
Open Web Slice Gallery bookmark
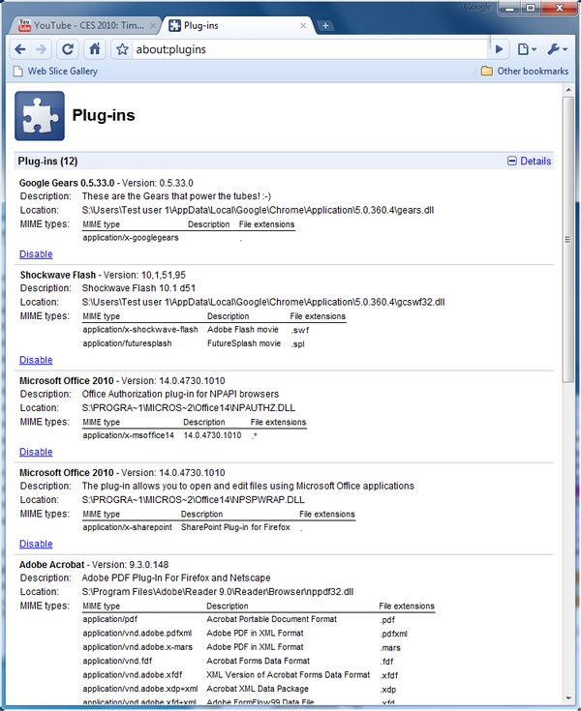55,72
